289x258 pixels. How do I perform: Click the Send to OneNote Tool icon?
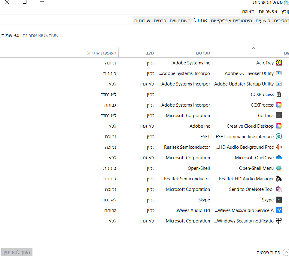[x=278, y=189]
